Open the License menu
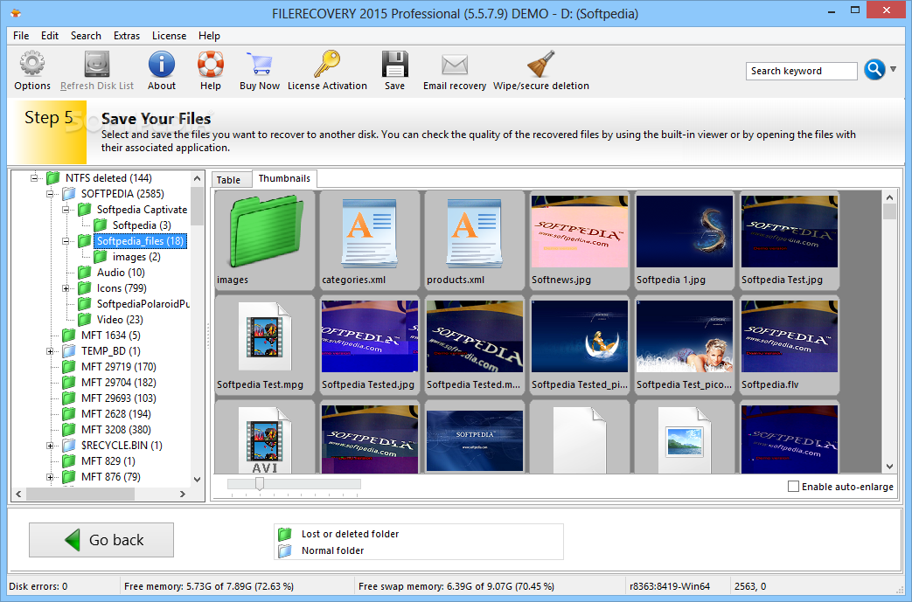 170,36
